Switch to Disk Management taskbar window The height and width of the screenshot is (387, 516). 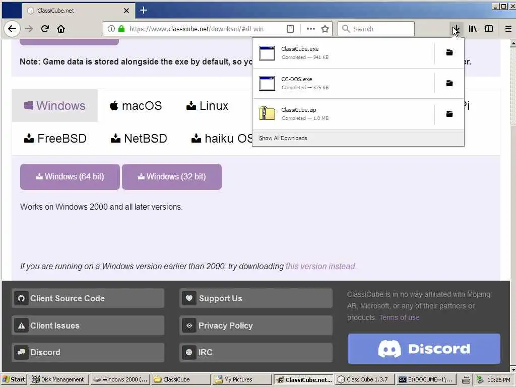coord(58,379)
